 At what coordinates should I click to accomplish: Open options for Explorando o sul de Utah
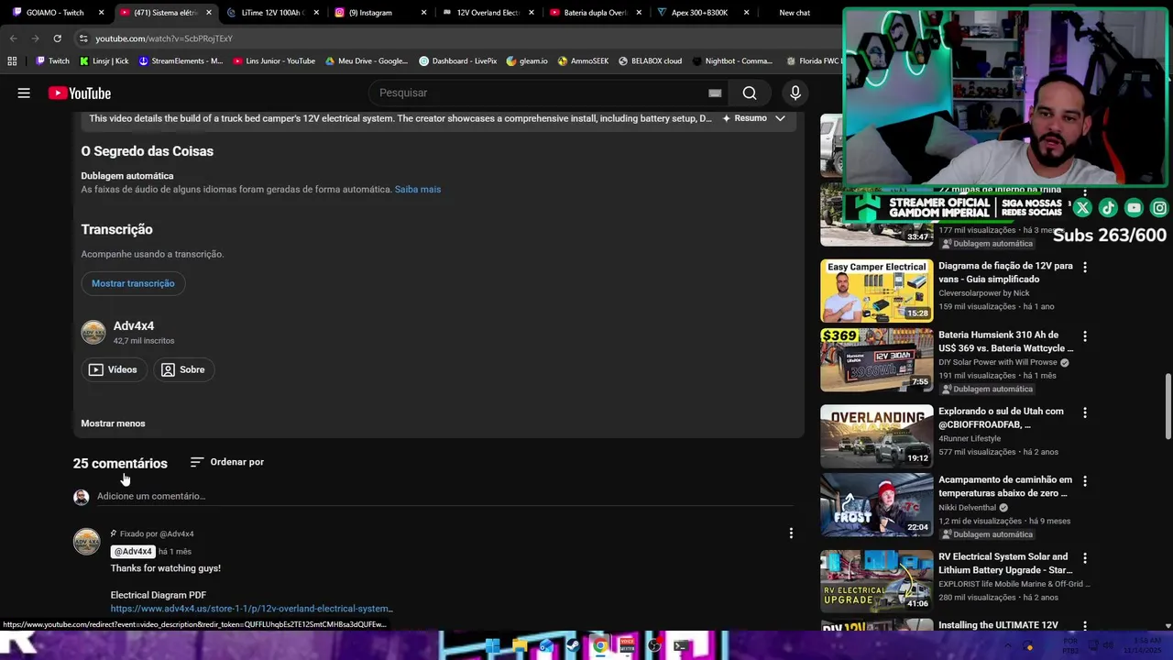[1085, 412]
